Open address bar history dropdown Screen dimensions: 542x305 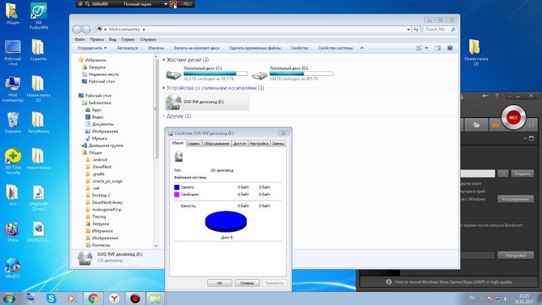409,29
